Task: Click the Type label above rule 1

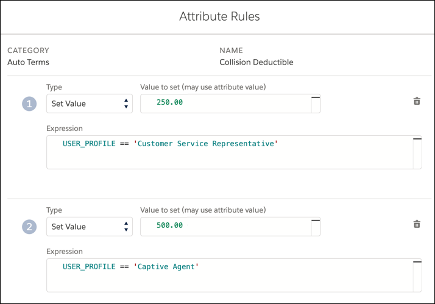Action: [54, 87]
